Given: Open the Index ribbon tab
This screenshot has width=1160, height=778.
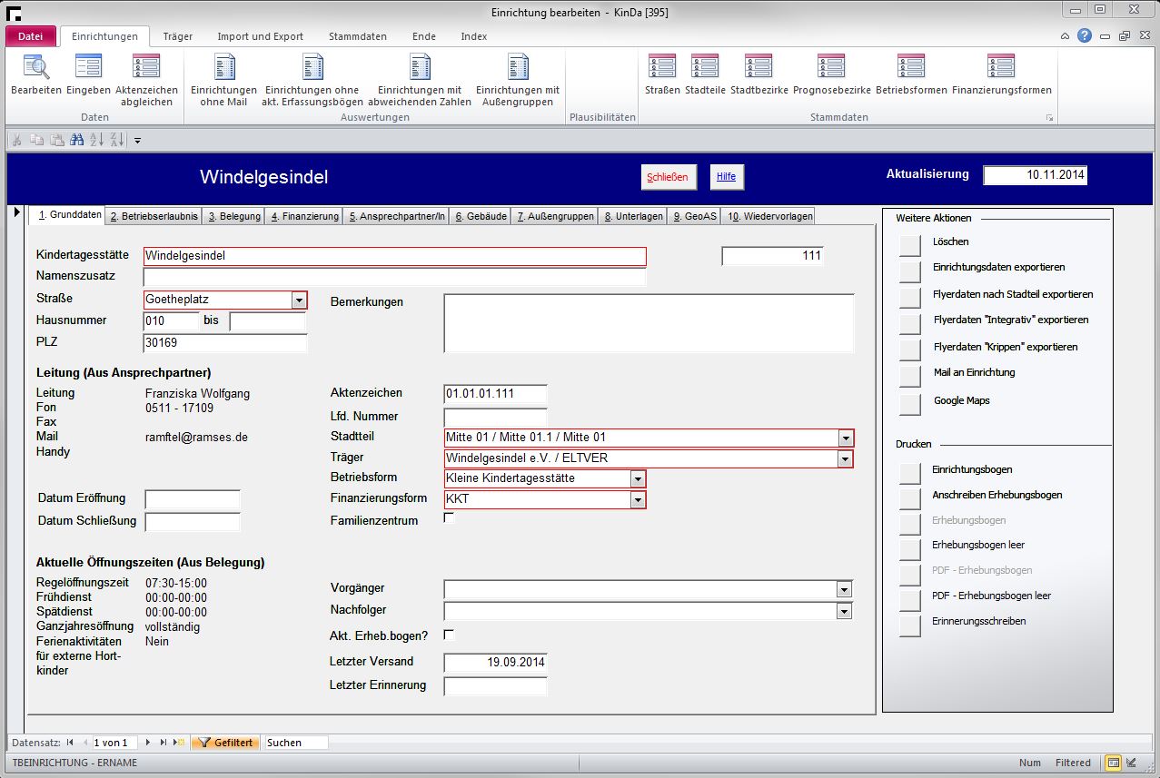Looking at the screenshot, I should 474,36.
